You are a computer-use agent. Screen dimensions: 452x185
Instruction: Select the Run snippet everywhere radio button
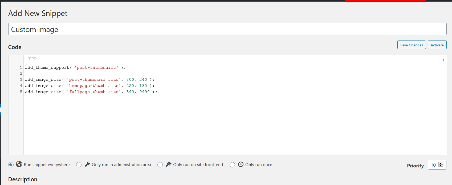tap(11, 165)
